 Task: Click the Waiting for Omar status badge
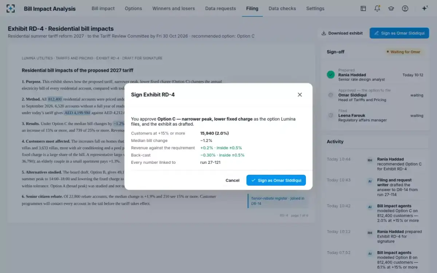(x=403, y=52)
